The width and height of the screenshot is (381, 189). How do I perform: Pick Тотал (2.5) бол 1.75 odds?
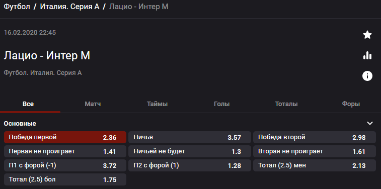point(65,179)
